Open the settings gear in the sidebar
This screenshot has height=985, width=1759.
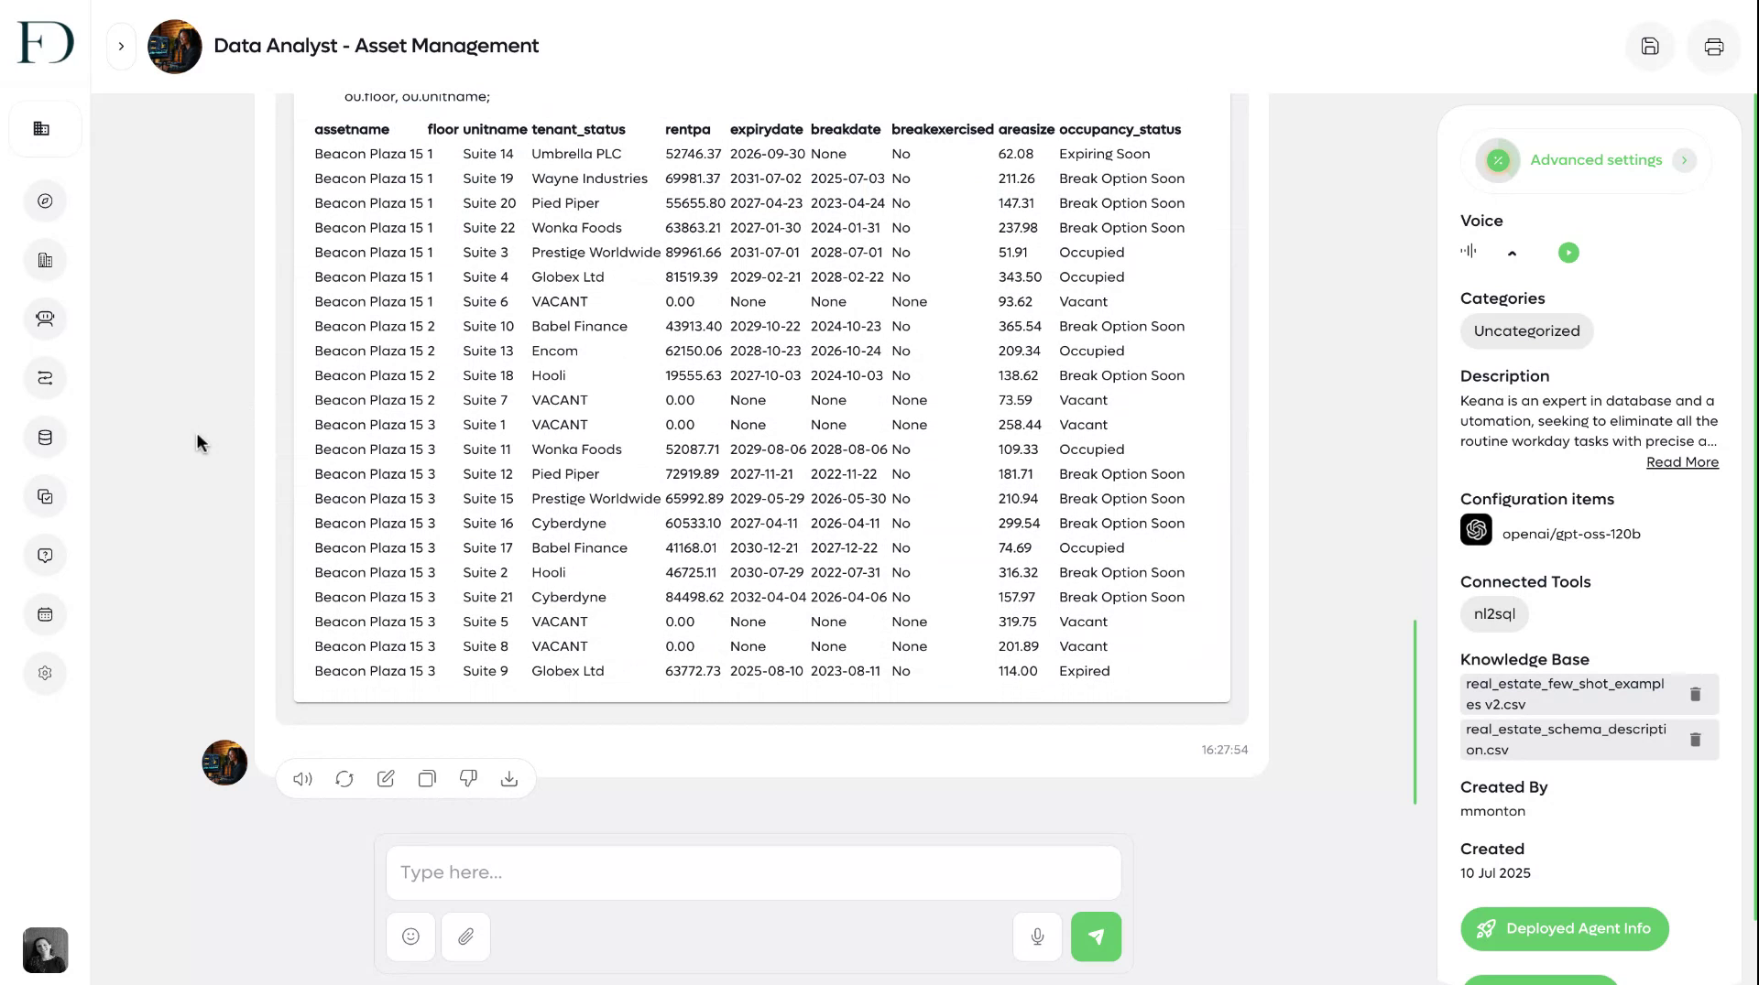click(x=45, y=674)
